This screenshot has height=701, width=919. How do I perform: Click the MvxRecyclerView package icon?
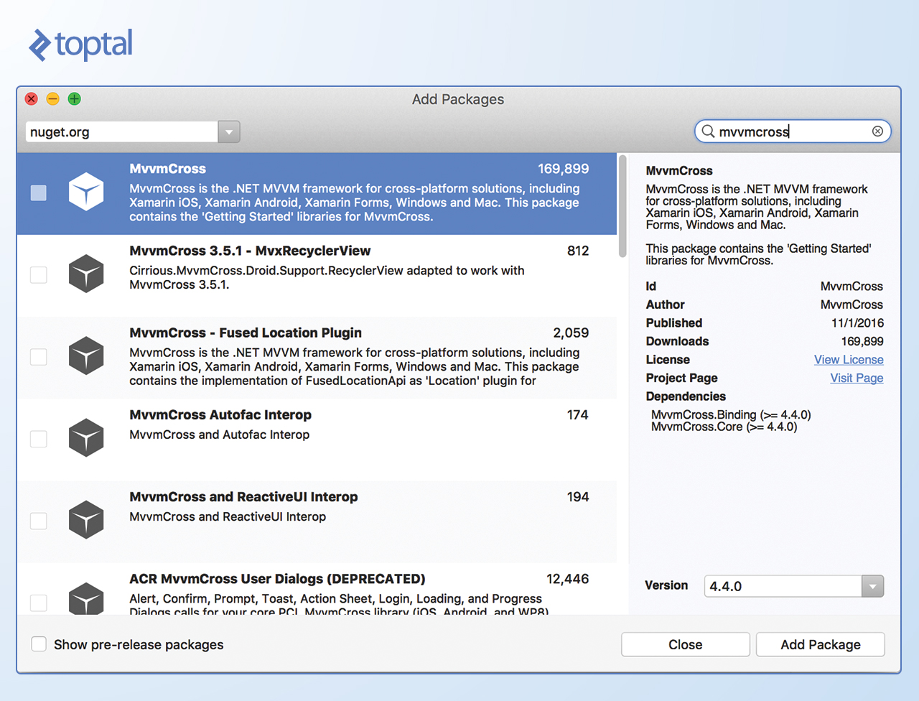point(86,274)
